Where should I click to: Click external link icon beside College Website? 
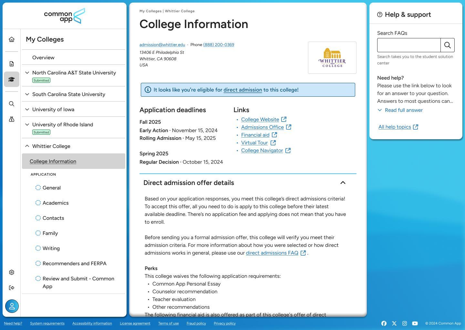click(284, 119)
